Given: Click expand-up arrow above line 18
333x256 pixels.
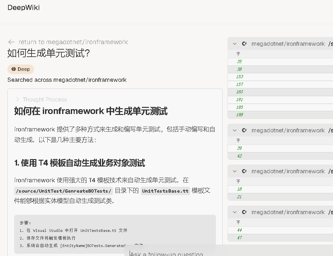Looking at the screenshot, I should click(238, 181).
